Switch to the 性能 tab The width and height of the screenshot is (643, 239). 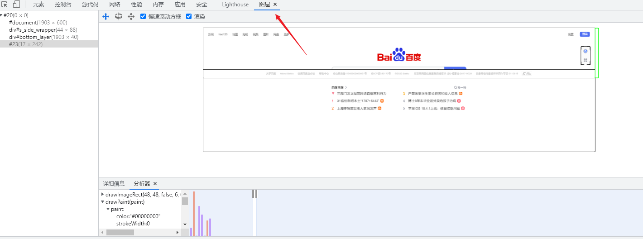point(136,5)
